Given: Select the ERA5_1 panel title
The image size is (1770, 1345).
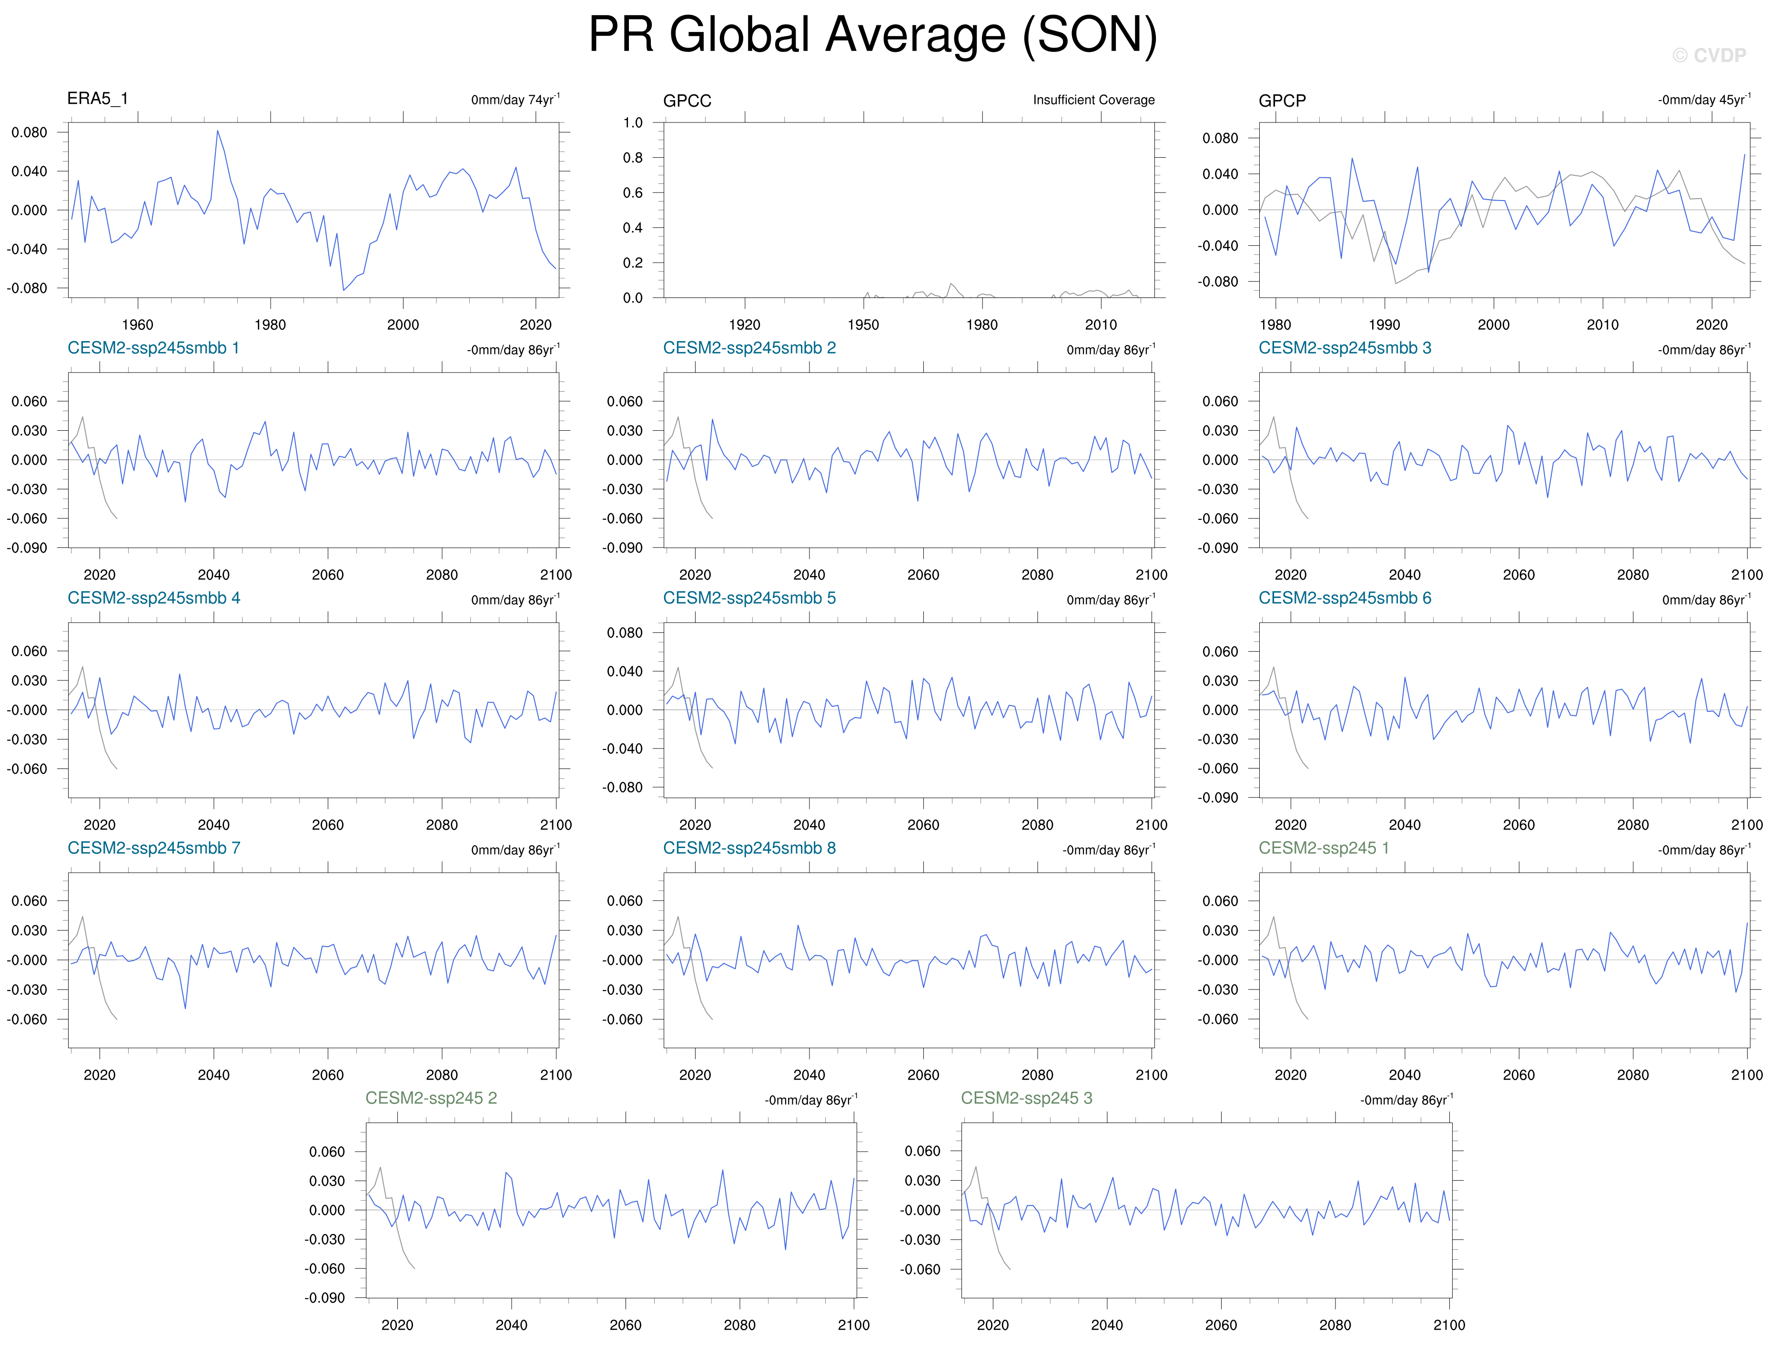Looking at the screenshot, I should pos(98,99).
